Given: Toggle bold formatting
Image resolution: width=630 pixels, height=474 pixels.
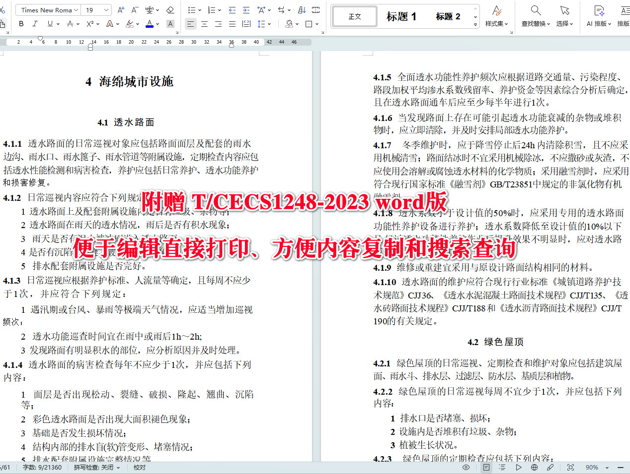Looking at the screenshot, I should pyautogui.click(x=21, y=24).
